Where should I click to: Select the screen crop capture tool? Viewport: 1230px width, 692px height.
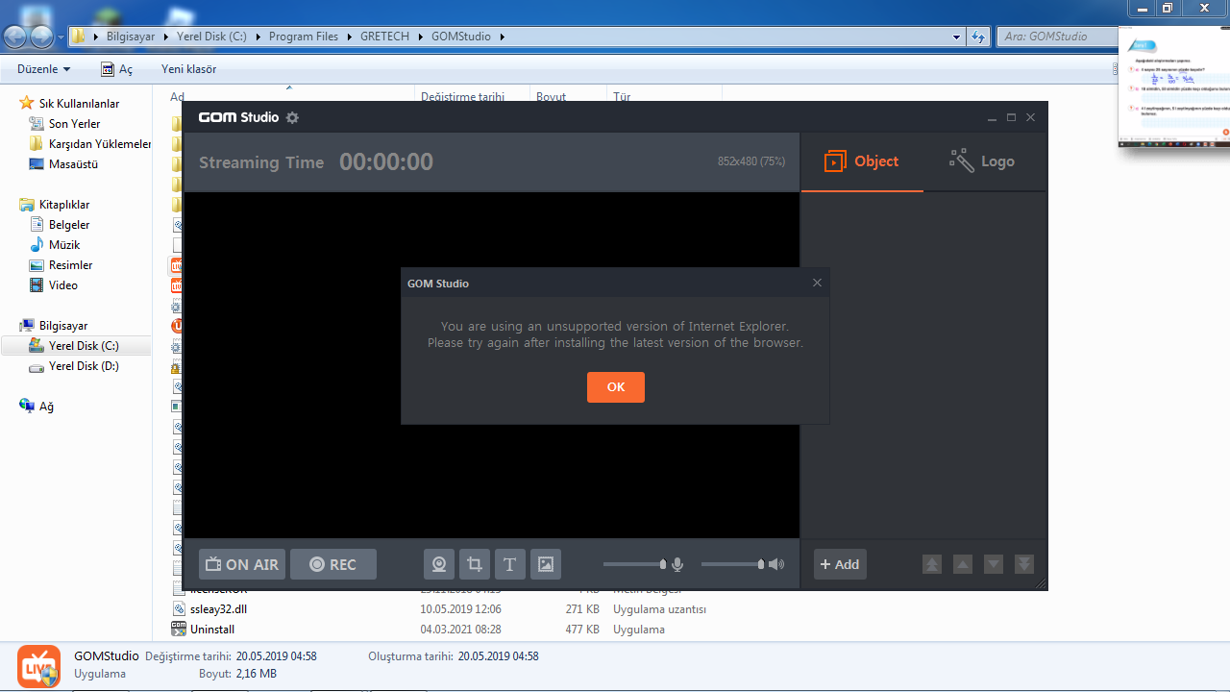[x=475, y=564]
